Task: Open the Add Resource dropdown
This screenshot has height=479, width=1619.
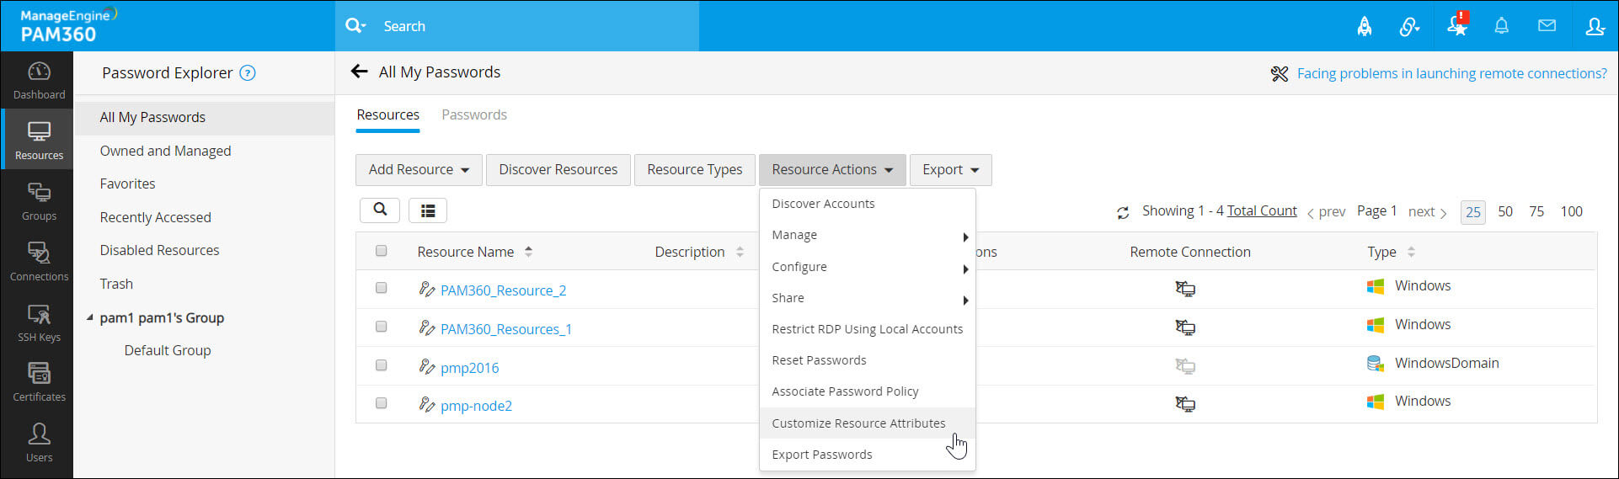Action: coord(419,169)
